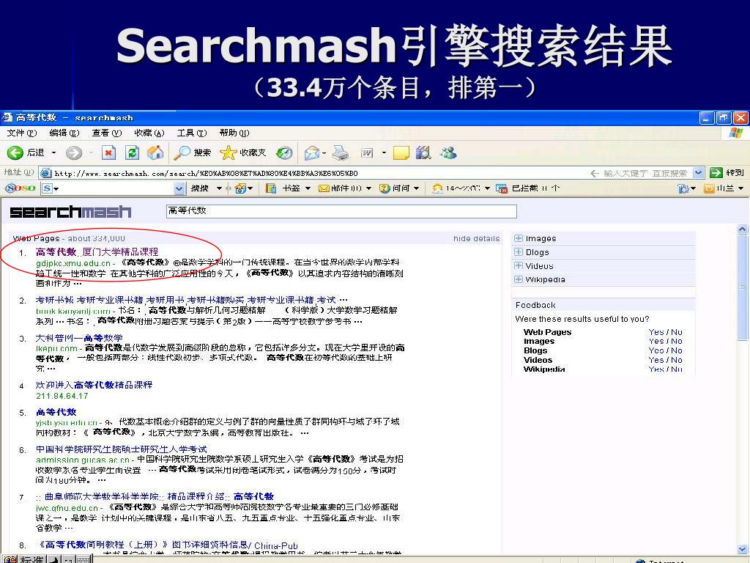Open the 文件(F) menu

pyautogui.click(x=21, y=133)
